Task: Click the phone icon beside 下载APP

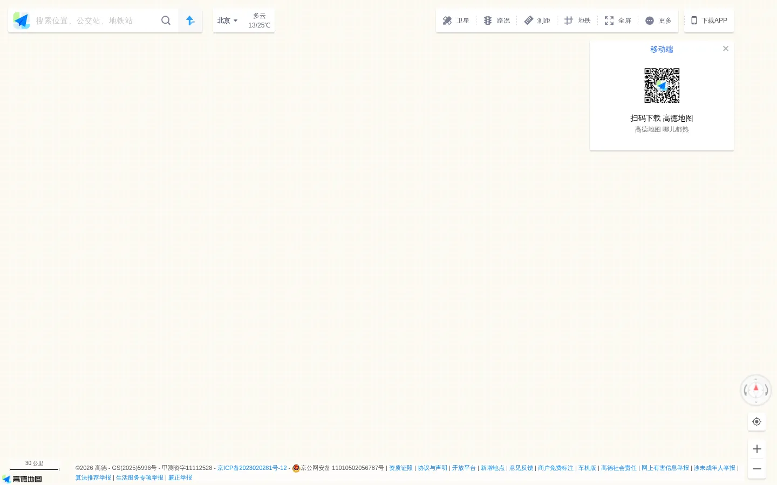Action: pos(694,20)
